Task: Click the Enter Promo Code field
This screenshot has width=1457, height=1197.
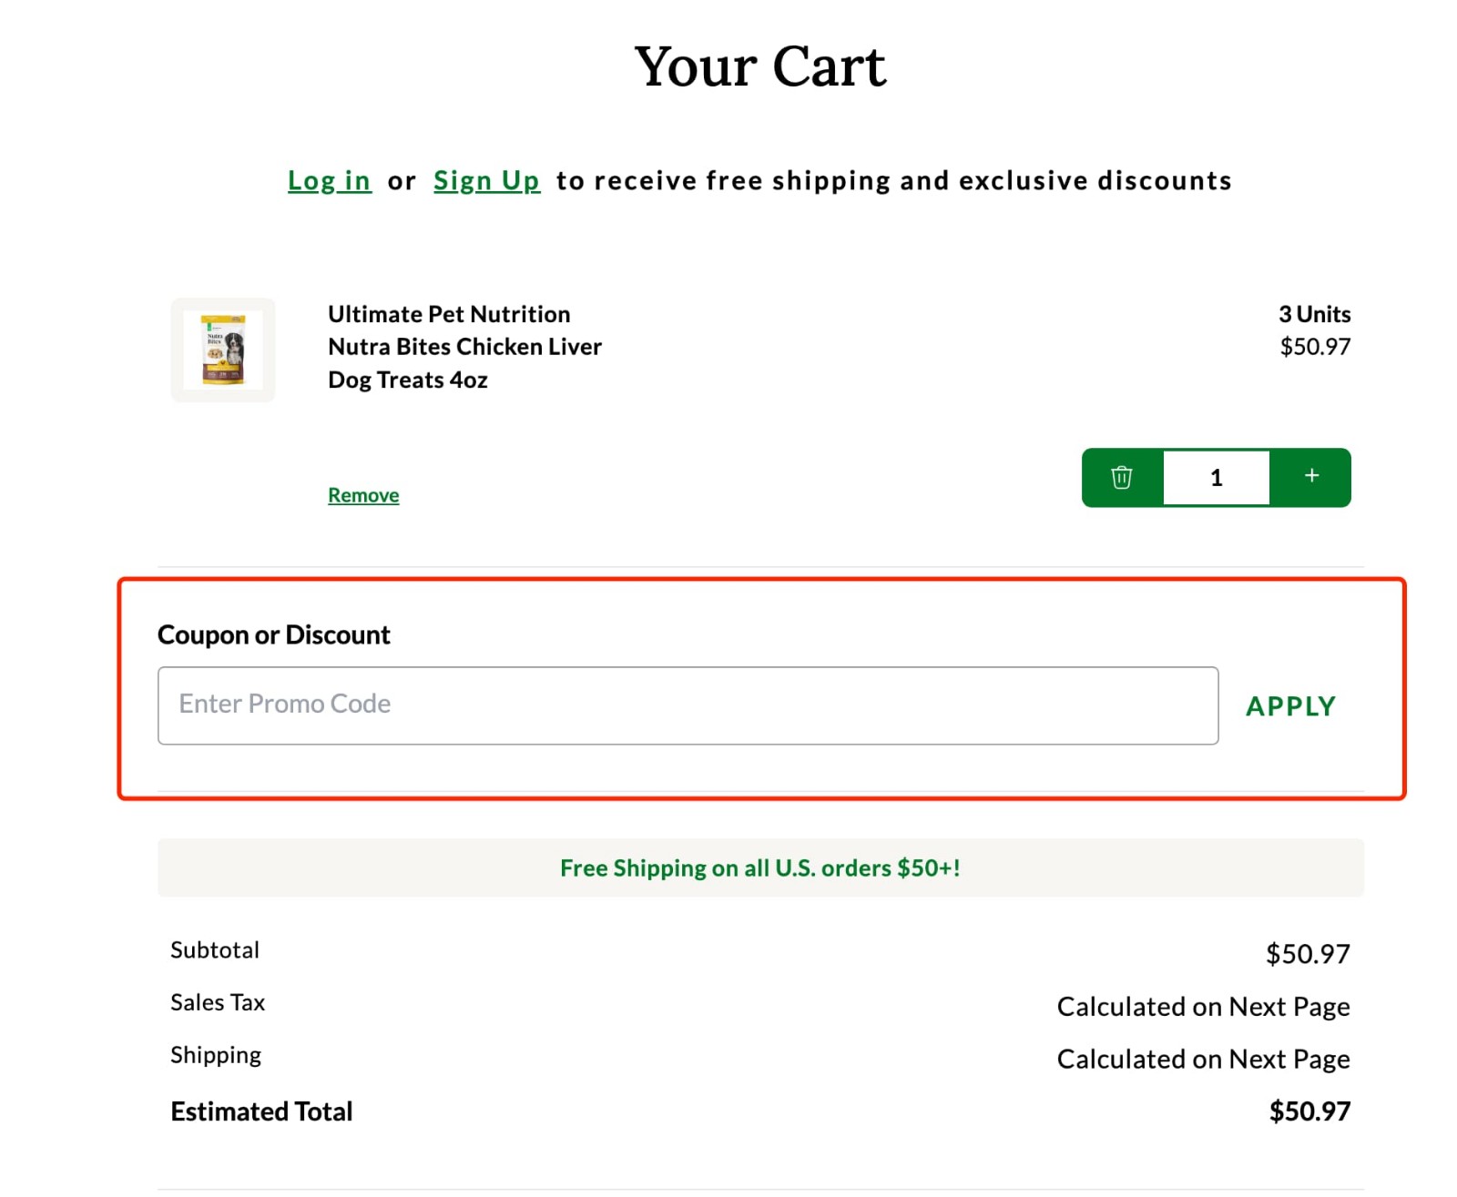Action: (688, 705)
